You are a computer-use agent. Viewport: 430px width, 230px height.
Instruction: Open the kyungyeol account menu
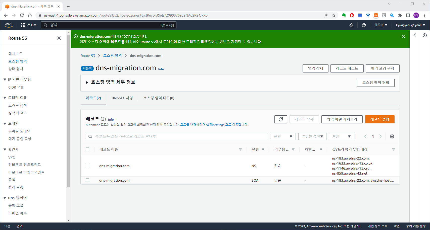(411, 25)
